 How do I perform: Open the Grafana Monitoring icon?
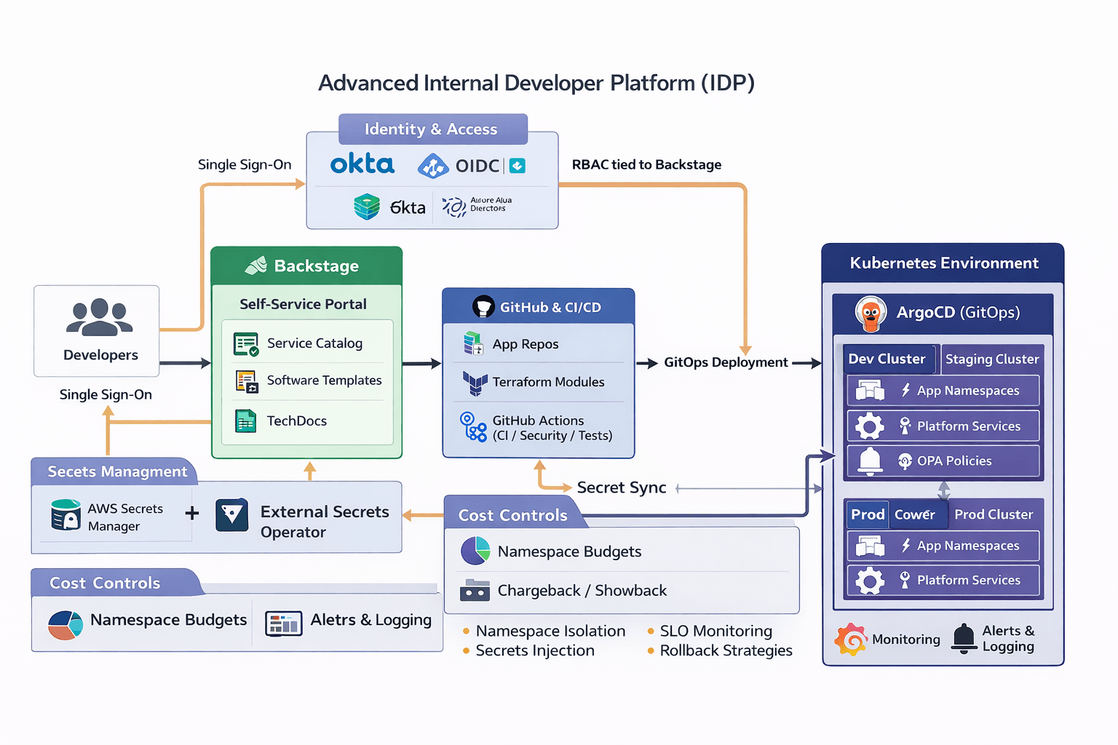(x=850, y=640)
